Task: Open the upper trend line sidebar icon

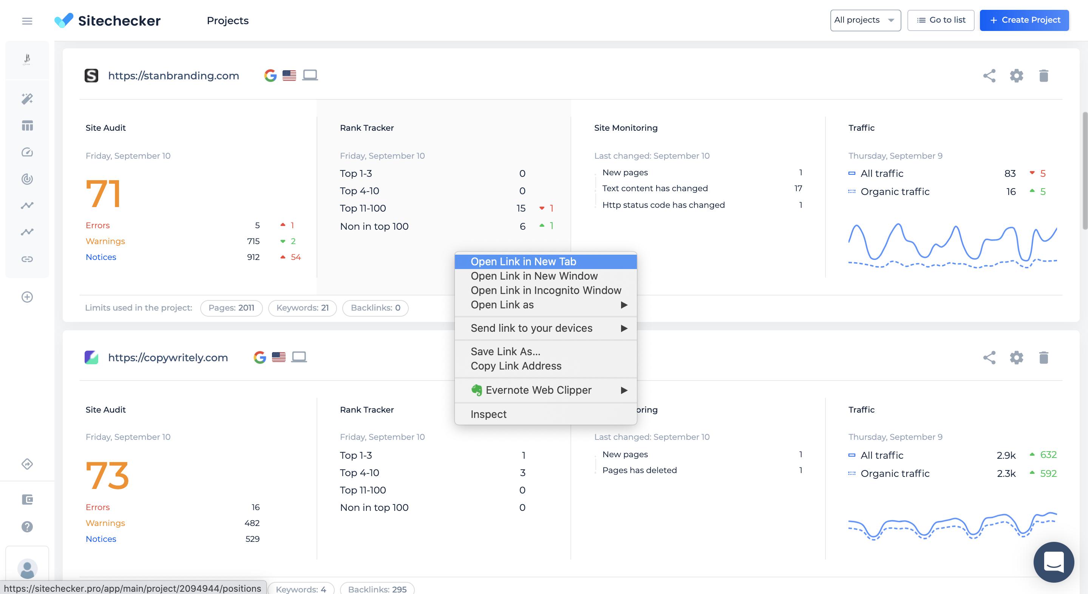Action: (x=27, y=205)
